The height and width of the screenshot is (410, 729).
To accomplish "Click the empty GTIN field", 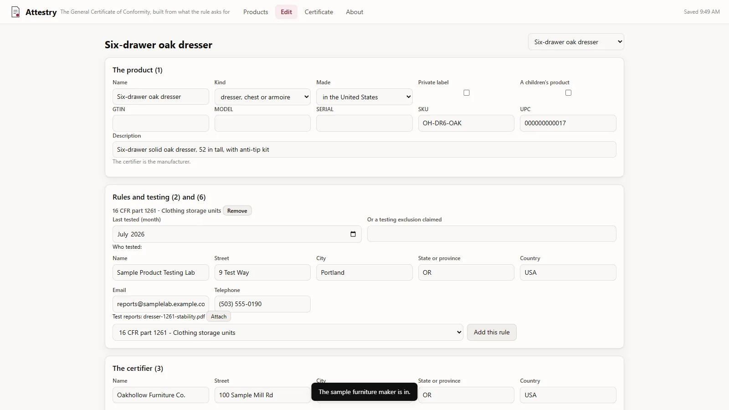I will coord(161,123).
